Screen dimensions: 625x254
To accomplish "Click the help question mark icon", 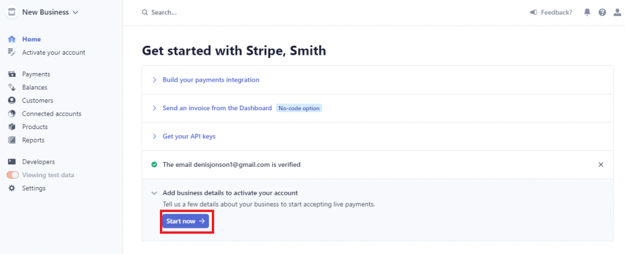I will [602, 12].
